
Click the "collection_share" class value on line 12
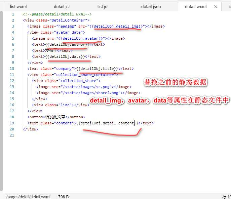pos(78,81)
